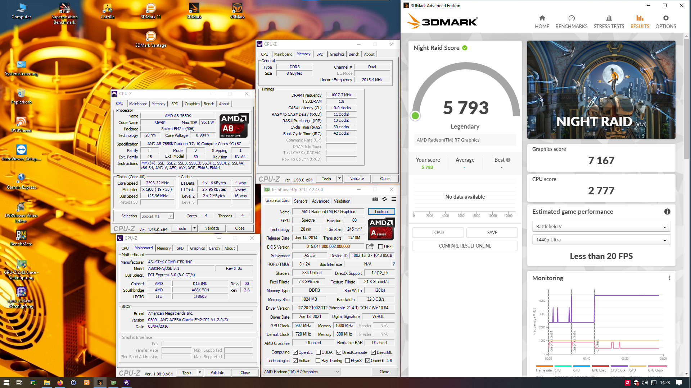Open the Superposition Benchmark desktop icon
Screen dimensions: 691x388
(64, 13)
